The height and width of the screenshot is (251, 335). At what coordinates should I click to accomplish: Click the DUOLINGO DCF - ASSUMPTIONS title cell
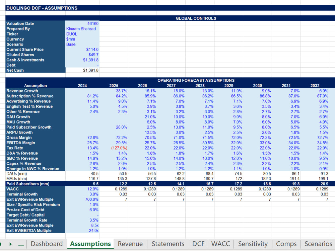point(42,8)
